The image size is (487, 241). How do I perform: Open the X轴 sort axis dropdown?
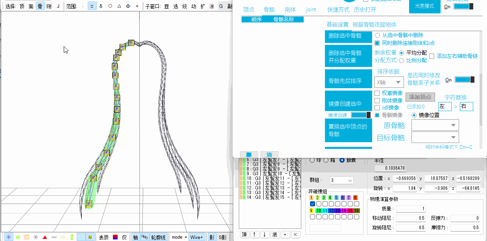point(389,82)
